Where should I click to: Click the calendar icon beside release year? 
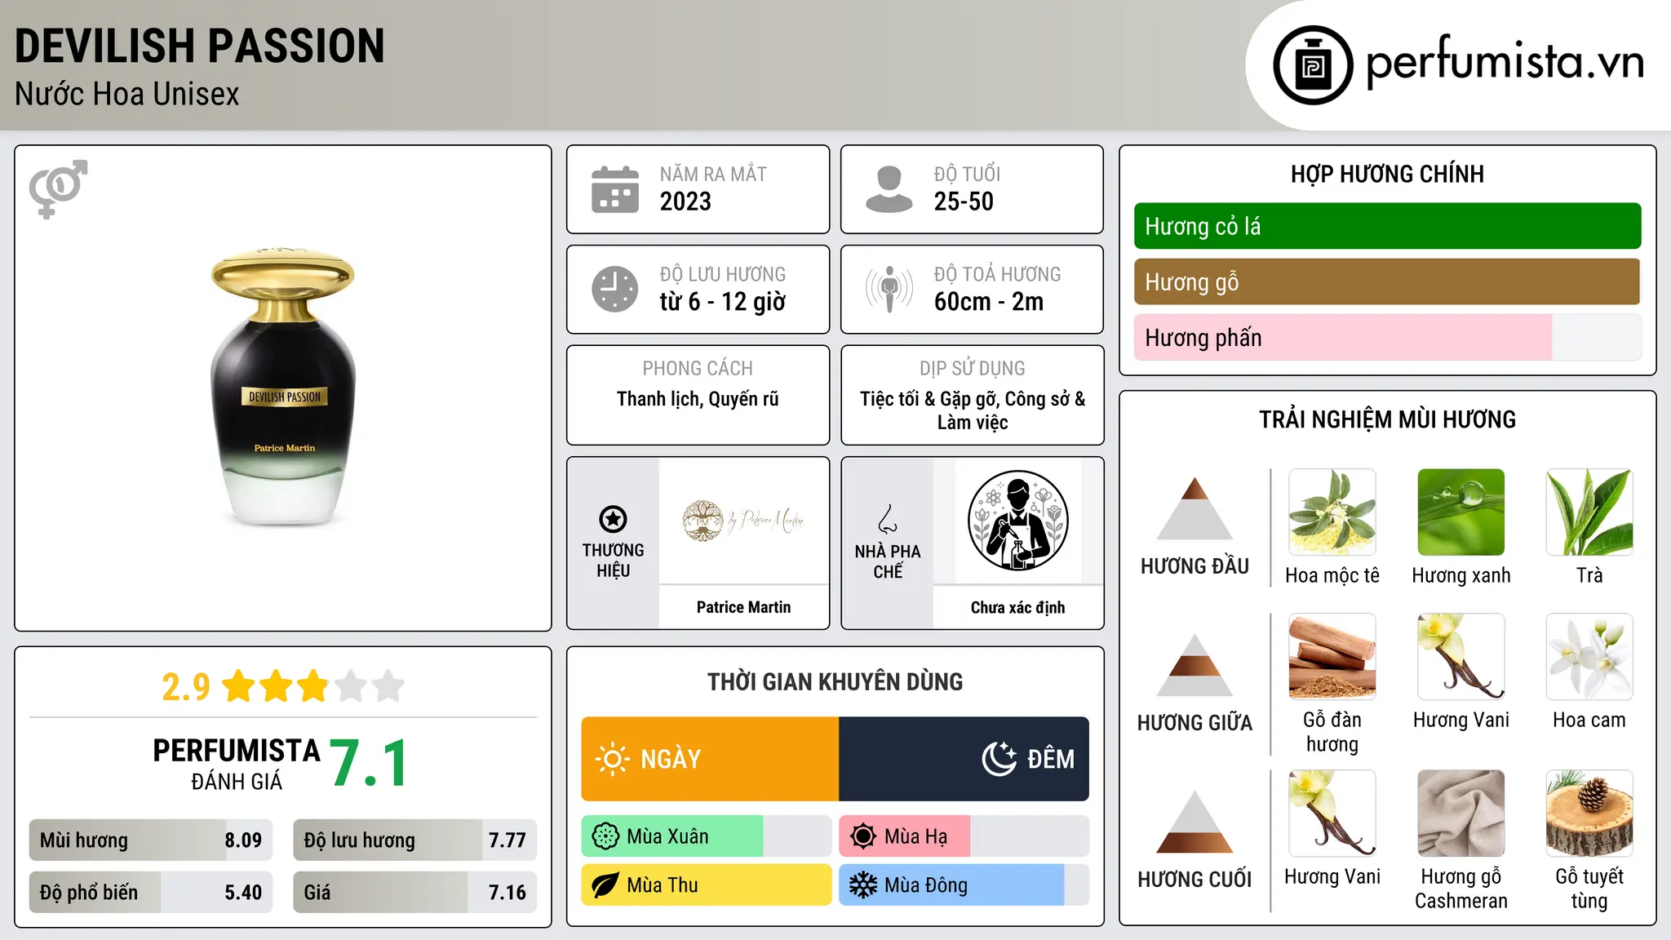pyautogui.click(x=615, y=189)
